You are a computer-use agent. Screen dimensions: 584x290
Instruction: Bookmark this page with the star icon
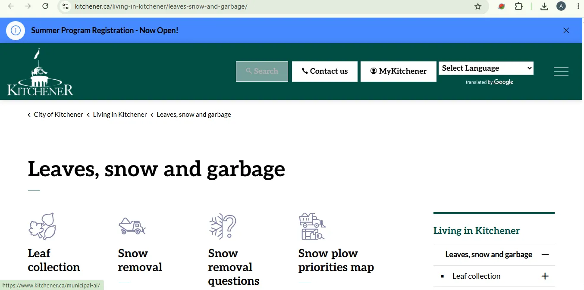(x=478, y=6)
